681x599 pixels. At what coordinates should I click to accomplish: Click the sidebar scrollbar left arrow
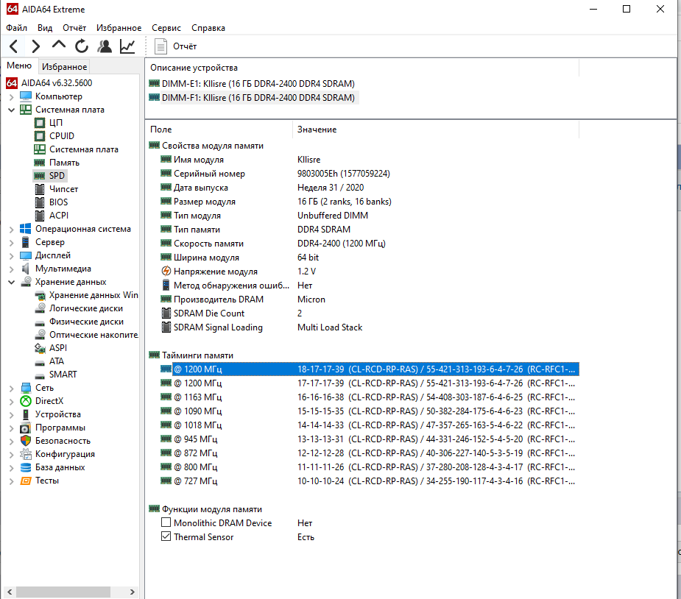[10, 592]
